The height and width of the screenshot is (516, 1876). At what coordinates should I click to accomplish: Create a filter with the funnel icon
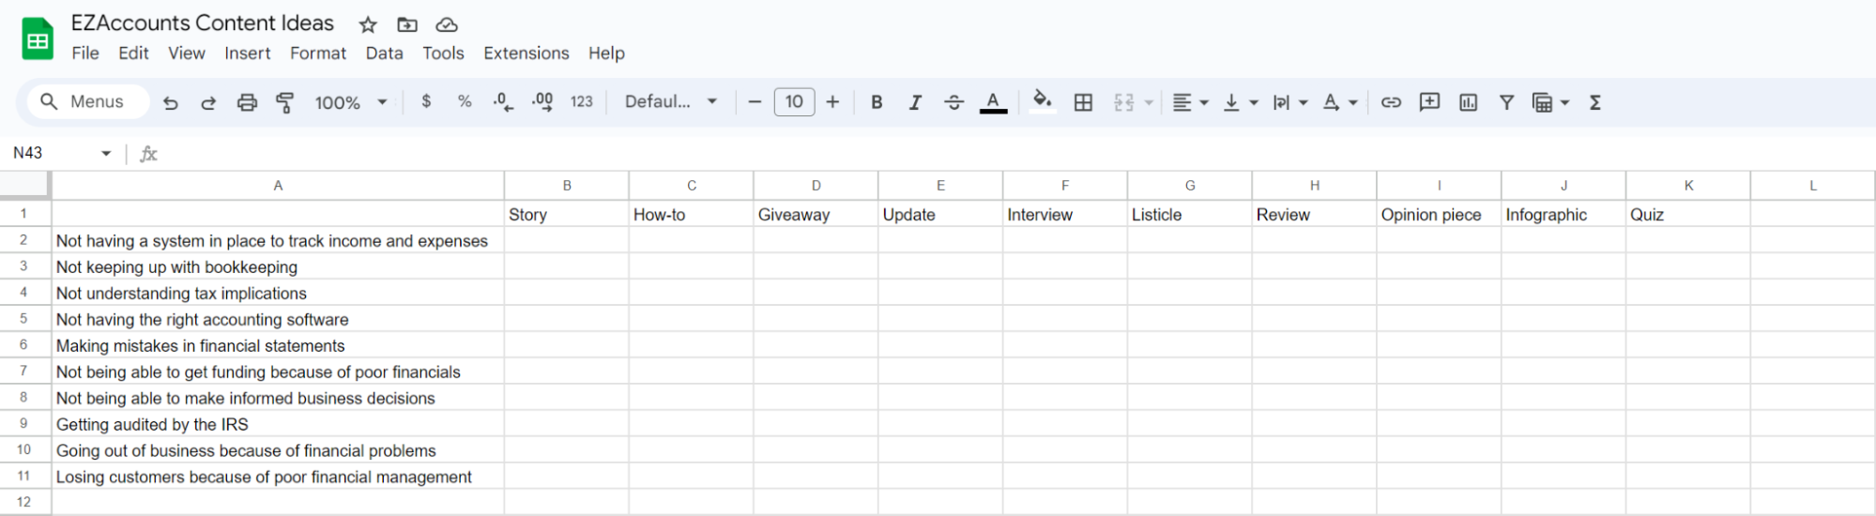(x=1506, y=102)
